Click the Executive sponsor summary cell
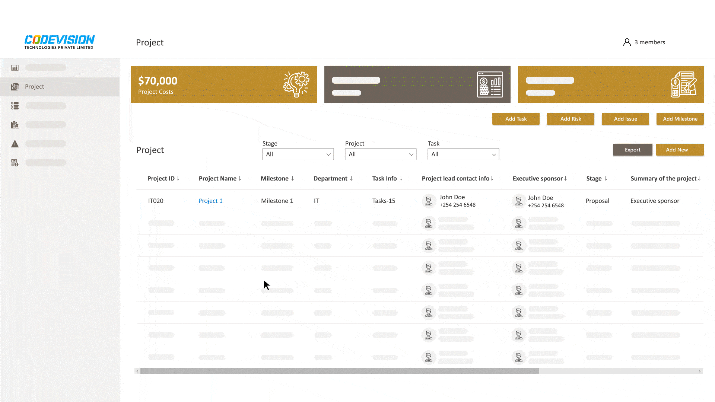The width and height of the screenshot is (715, 402). point(655,201)
